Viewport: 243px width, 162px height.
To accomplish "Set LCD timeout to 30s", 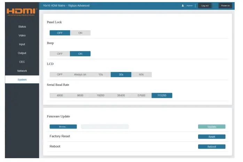I will pyautogui.click(x=121, y=75).
